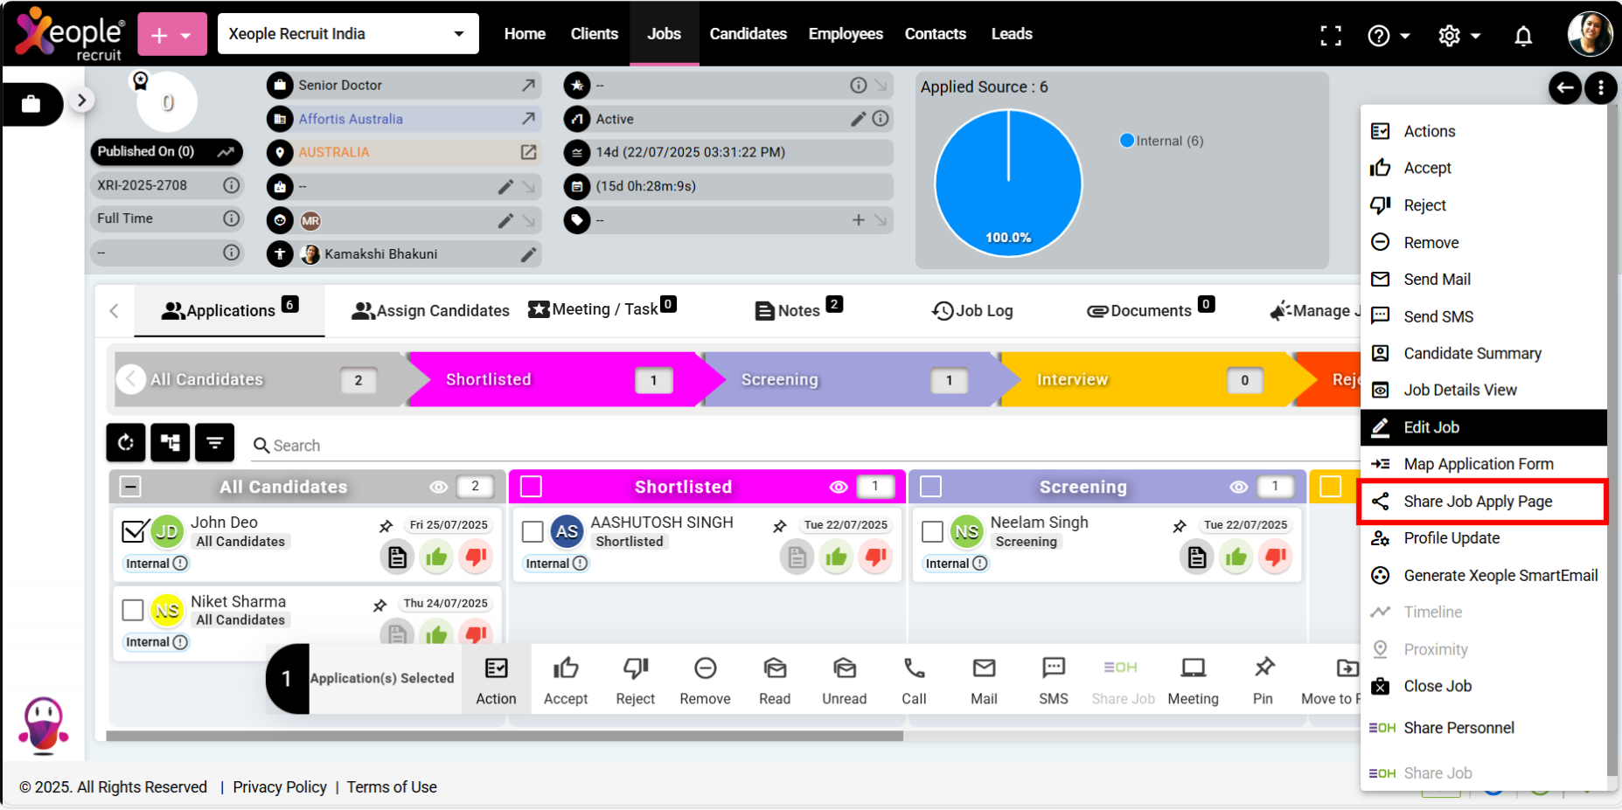Image resolution: width=1622 pixels, height=810 pixels.
Task: Check Niket Sharma candidate checkbox
Action: tap(133, 609)
